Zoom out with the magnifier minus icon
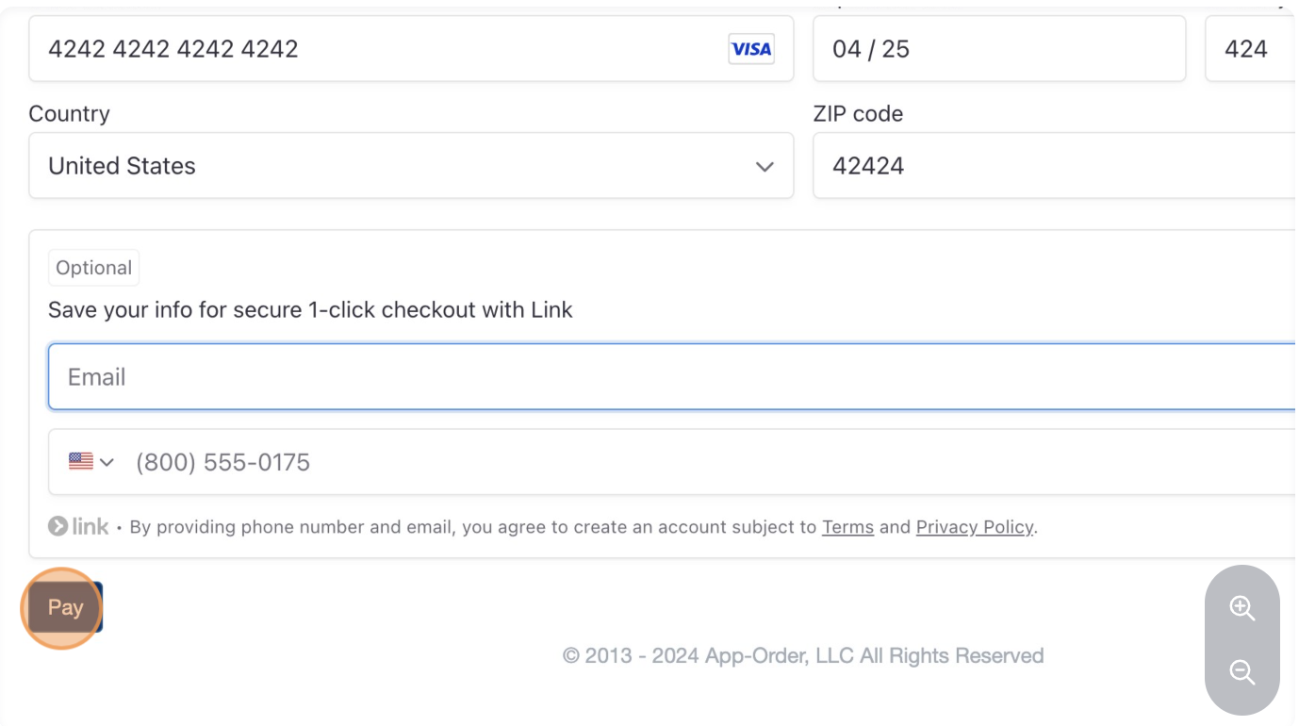Screen dimensions: 1299x726 pyautogui.click(x=1241, y=672)
